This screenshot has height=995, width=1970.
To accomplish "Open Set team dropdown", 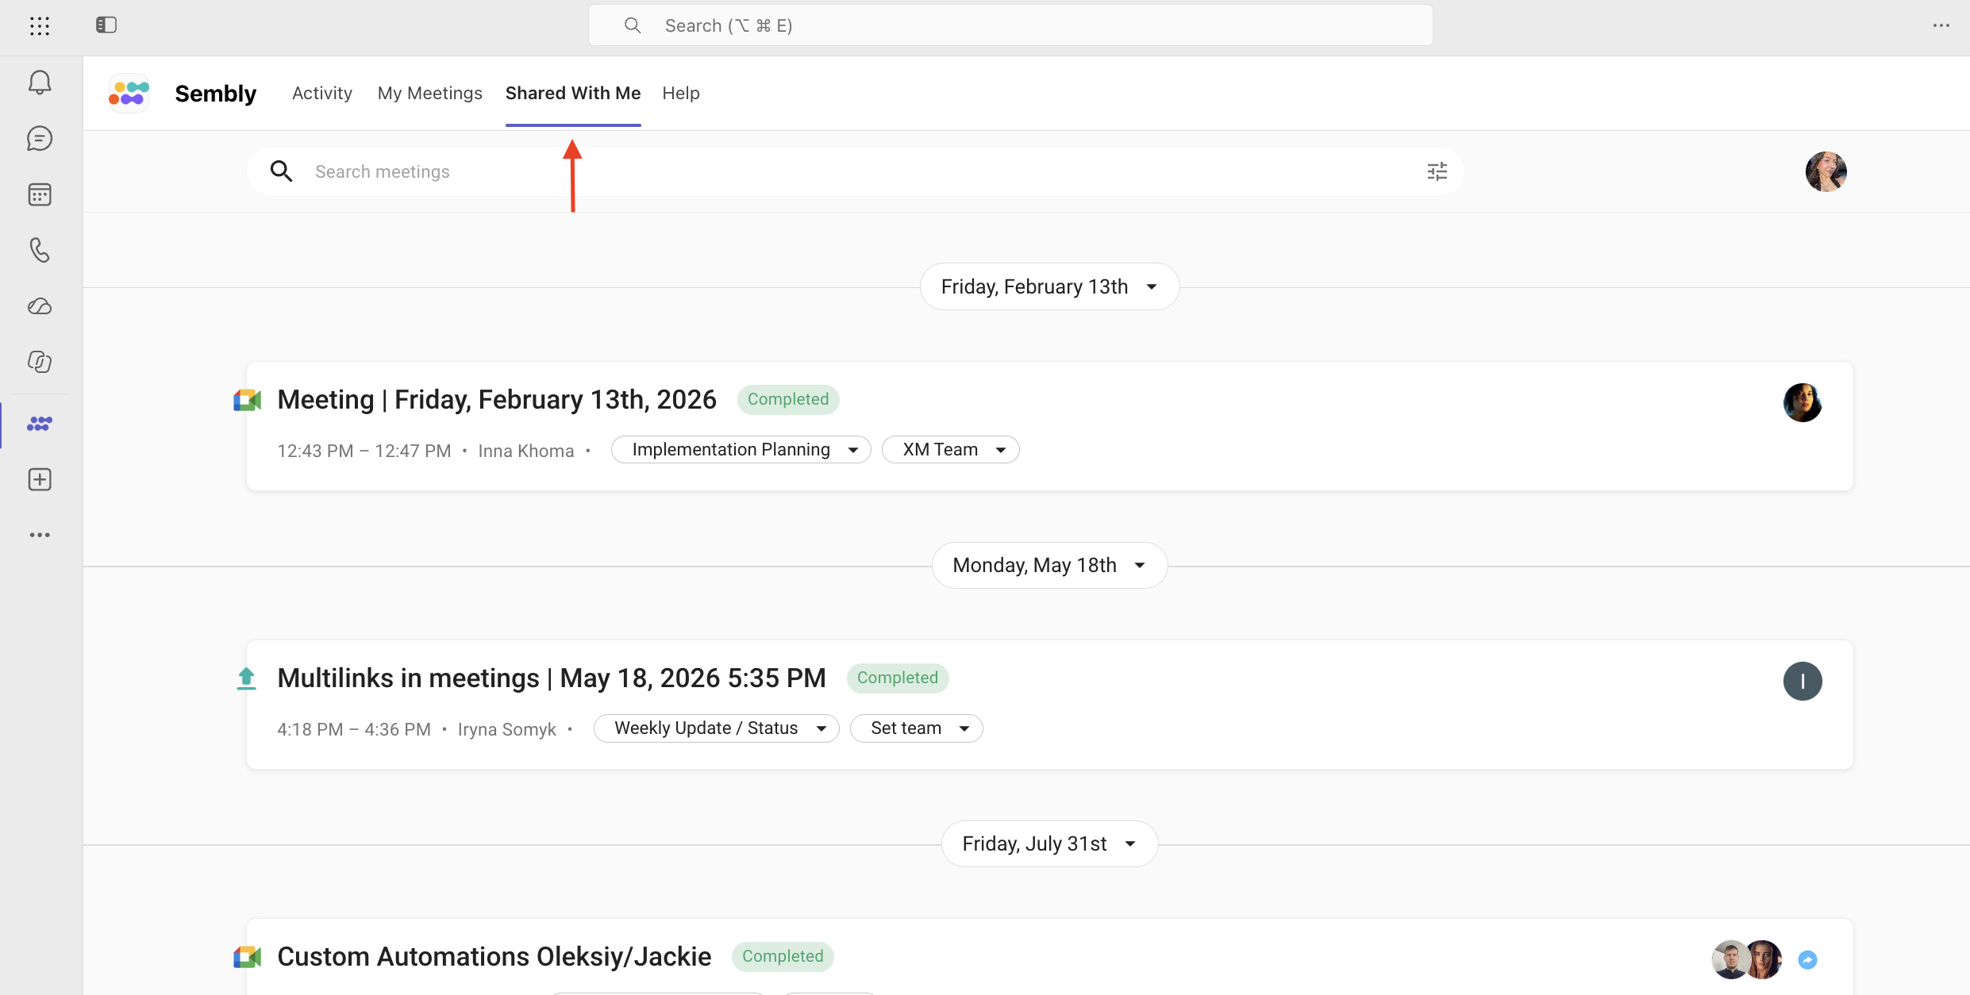I will coord(917,728).
